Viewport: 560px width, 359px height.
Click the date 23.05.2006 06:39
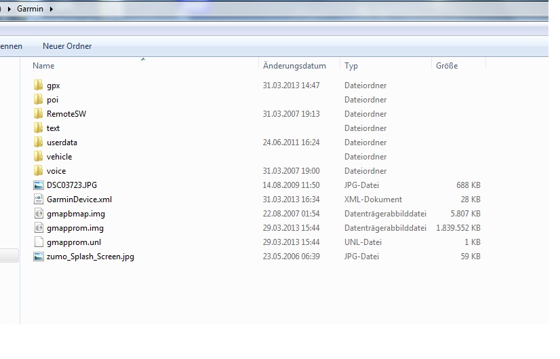click(x=291, y=257)
